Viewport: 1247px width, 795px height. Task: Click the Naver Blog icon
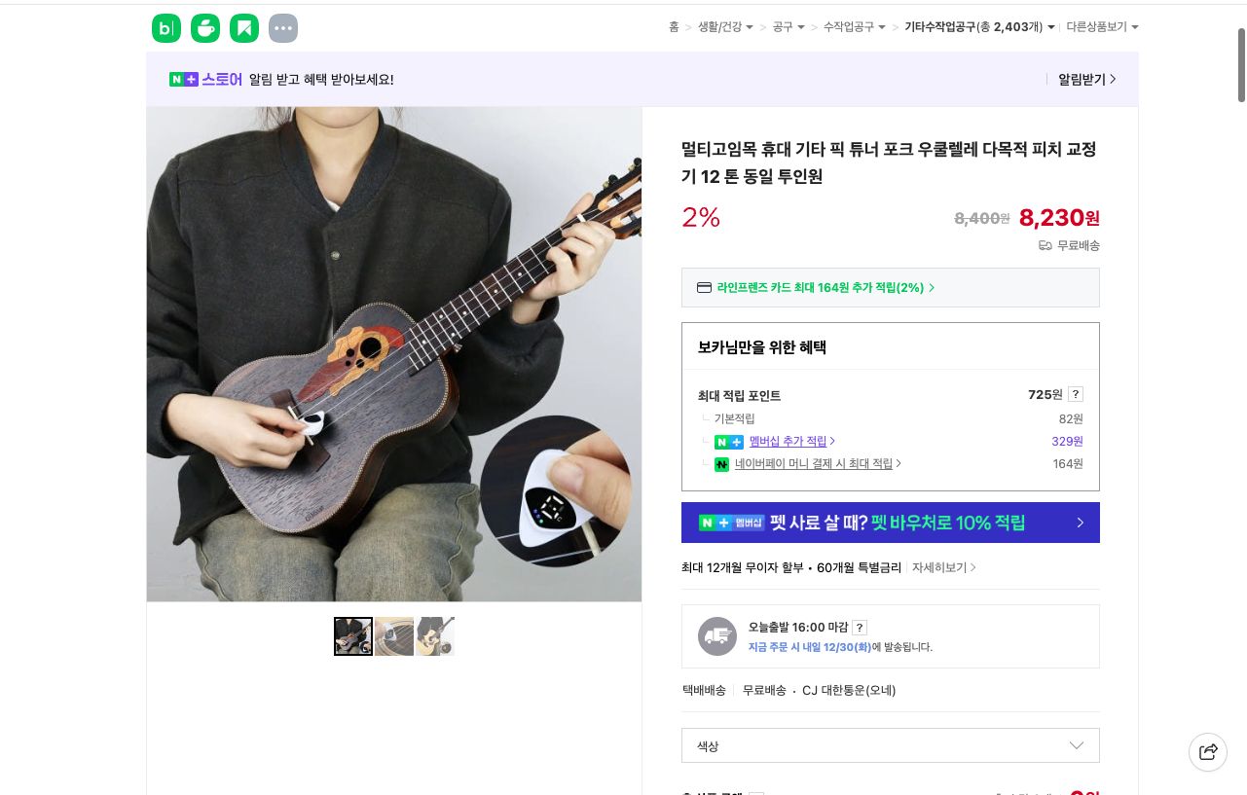pos(166,28)
